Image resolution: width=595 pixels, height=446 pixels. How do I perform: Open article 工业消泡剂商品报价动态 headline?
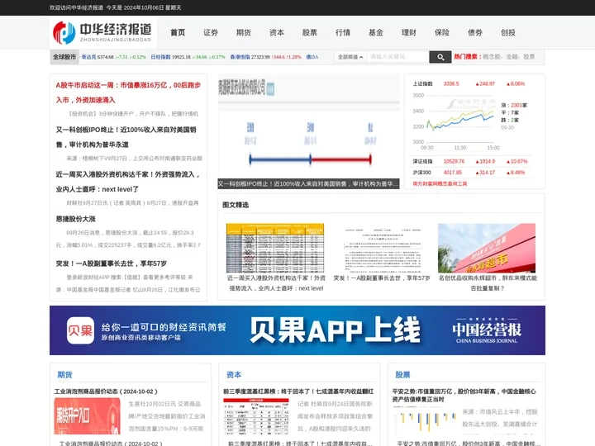tap(106, 391)
